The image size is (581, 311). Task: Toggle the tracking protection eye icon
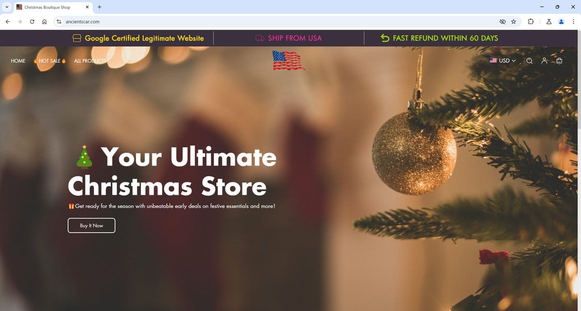point(503,22)
